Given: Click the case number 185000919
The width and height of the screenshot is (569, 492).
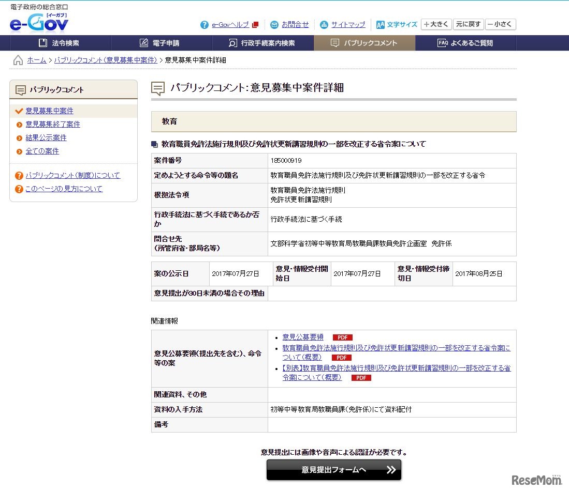Looking at the screenshot, I should coord(286,161).
